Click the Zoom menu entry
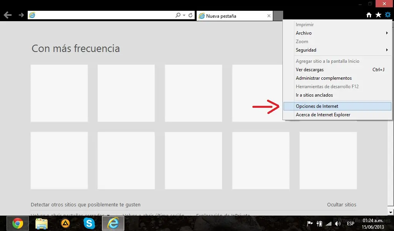394x231 pixels. tap(337, 42)
